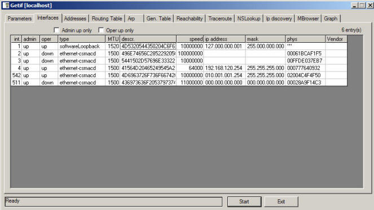374x210 pixels.
Task: Select interface number 511 cell
Action: [16, 83]
